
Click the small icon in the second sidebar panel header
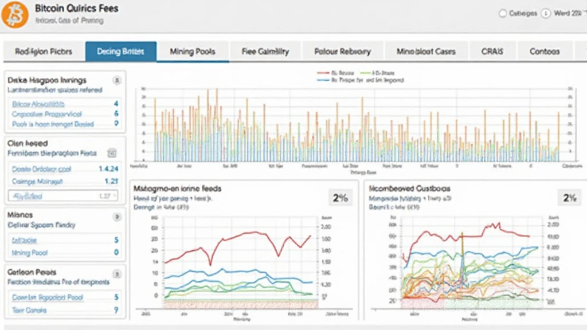(x=112, y=154)
